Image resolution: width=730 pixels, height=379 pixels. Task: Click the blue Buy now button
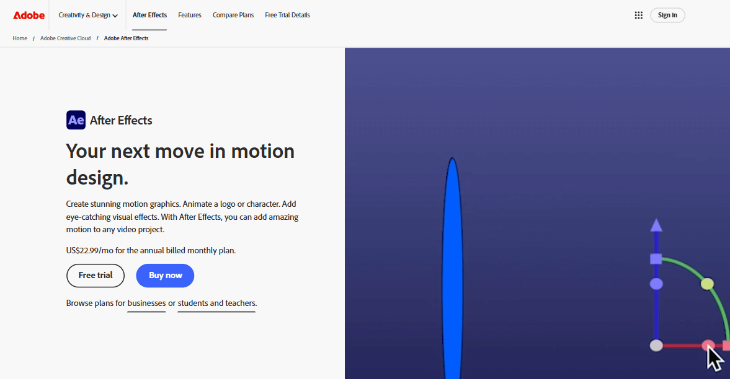[165, 276]
